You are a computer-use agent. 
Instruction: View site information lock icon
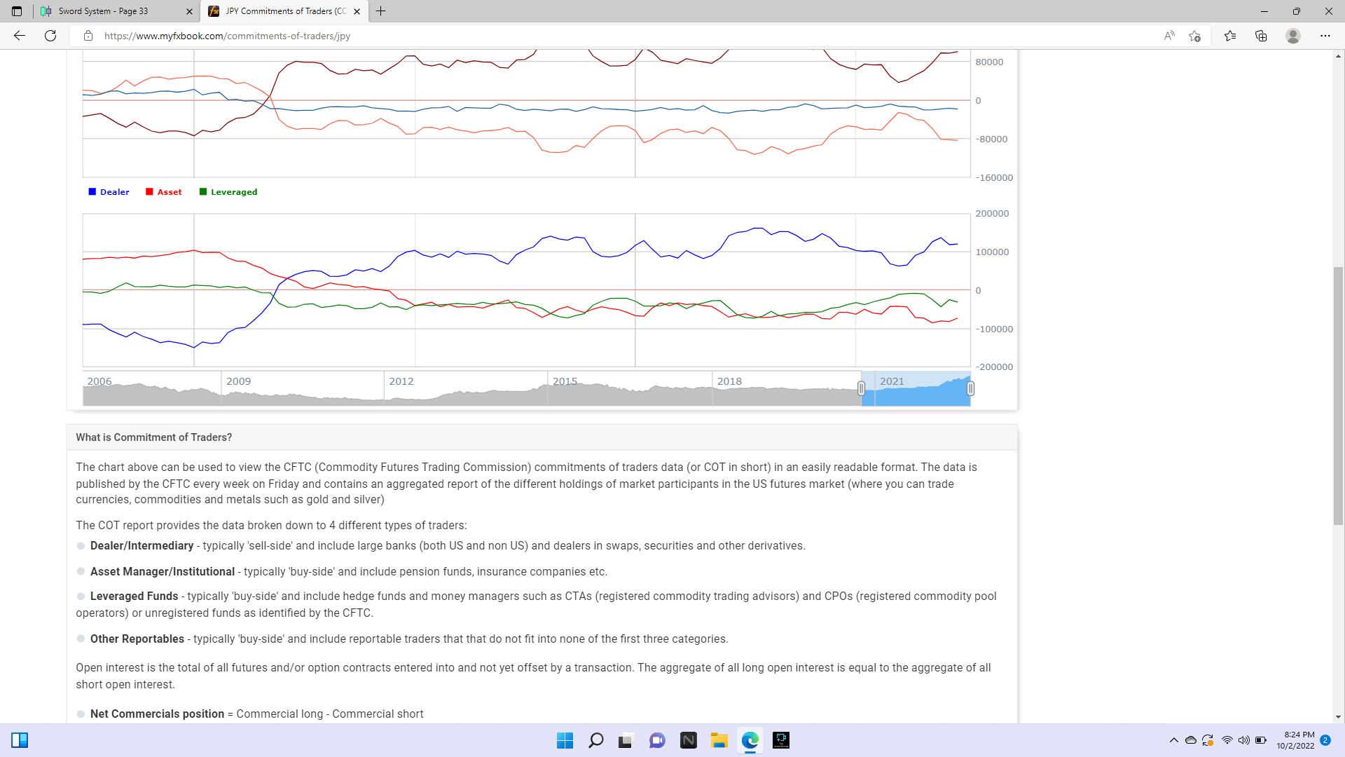[x=88, y=36]
